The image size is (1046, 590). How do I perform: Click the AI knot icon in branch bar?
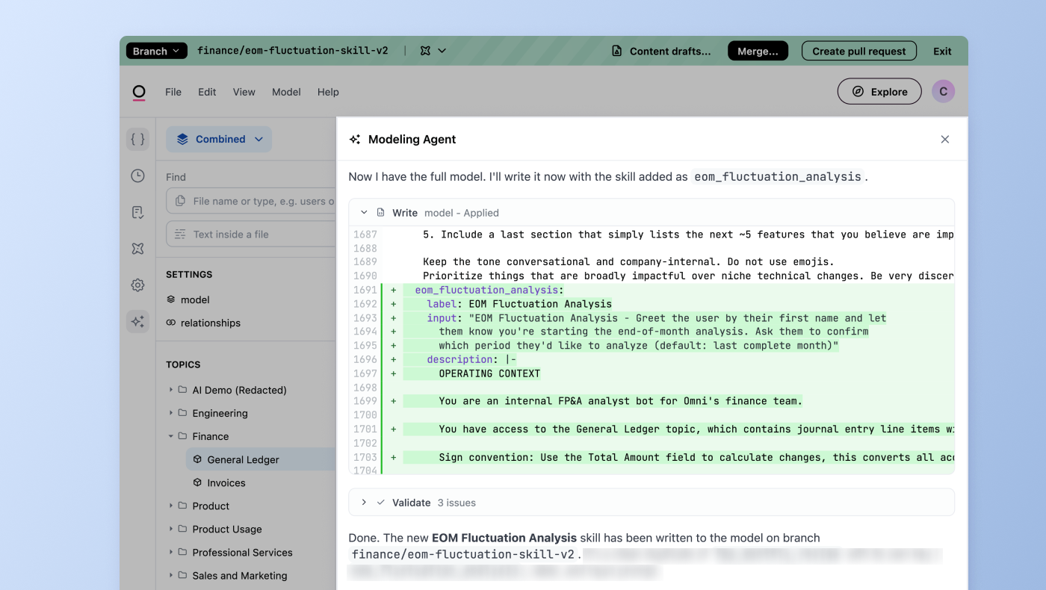click(425, 51)
